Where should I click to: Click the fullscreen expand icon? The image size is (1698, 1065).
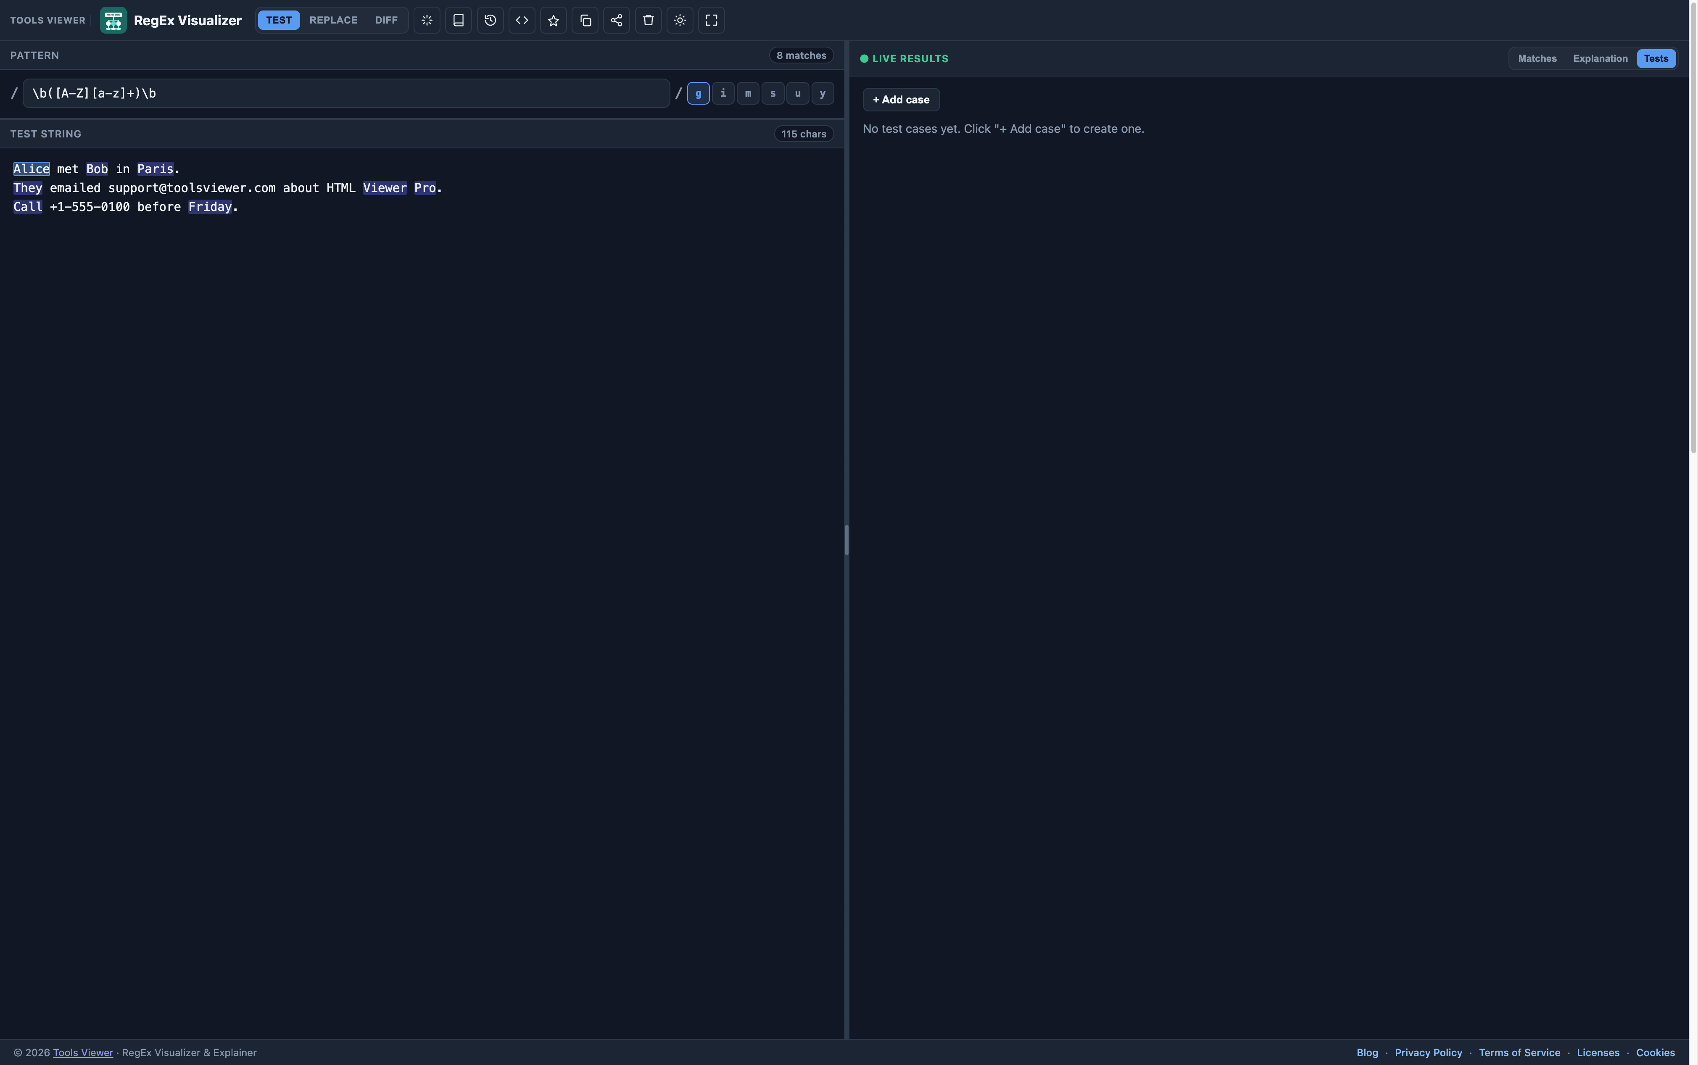711,21
